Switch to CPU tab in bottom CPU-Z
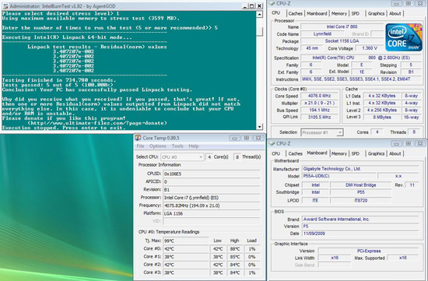This screenshot has width=428, height=281. pyautogui.click(x=275, y=153)
